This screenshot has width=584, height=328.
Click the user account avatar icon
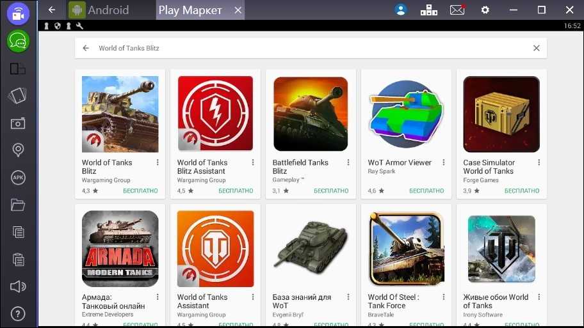(x=401, y=10)
